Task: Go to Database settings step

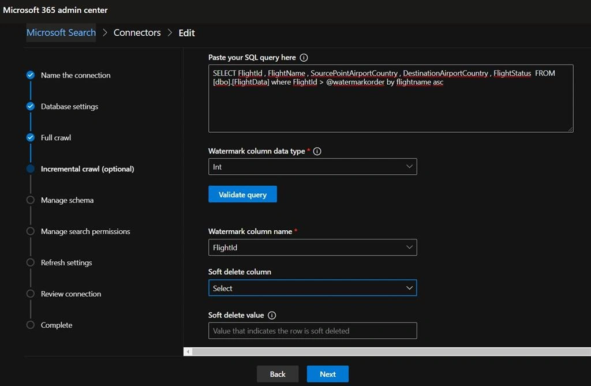Action: click(x=69, y=107)
